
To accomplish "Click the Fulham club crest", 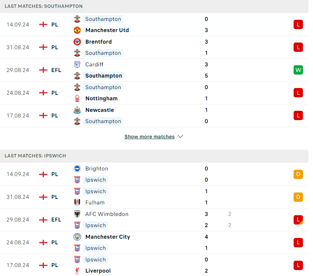I will click(77, 203).
